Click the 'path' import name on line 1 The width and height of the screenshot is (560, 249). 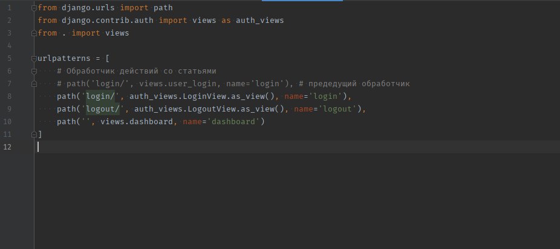click(163, 7)
